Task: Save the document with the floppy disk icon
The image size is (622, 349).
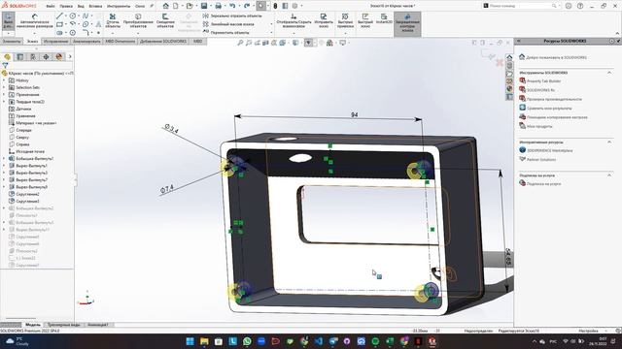Action: pos(204,6)
